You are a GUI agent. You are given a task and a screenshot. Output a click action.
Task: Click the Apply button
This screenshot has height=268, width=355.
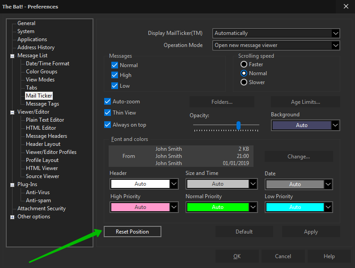pos(311,231)
